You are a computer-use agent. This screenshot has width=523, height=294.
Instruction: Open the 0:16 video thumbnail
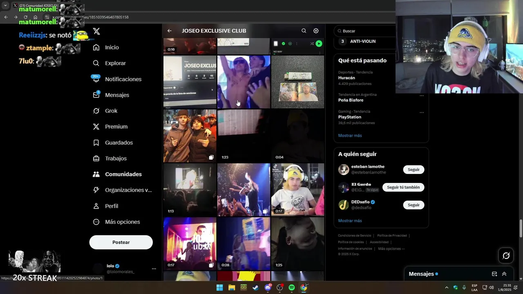[190, 46]
